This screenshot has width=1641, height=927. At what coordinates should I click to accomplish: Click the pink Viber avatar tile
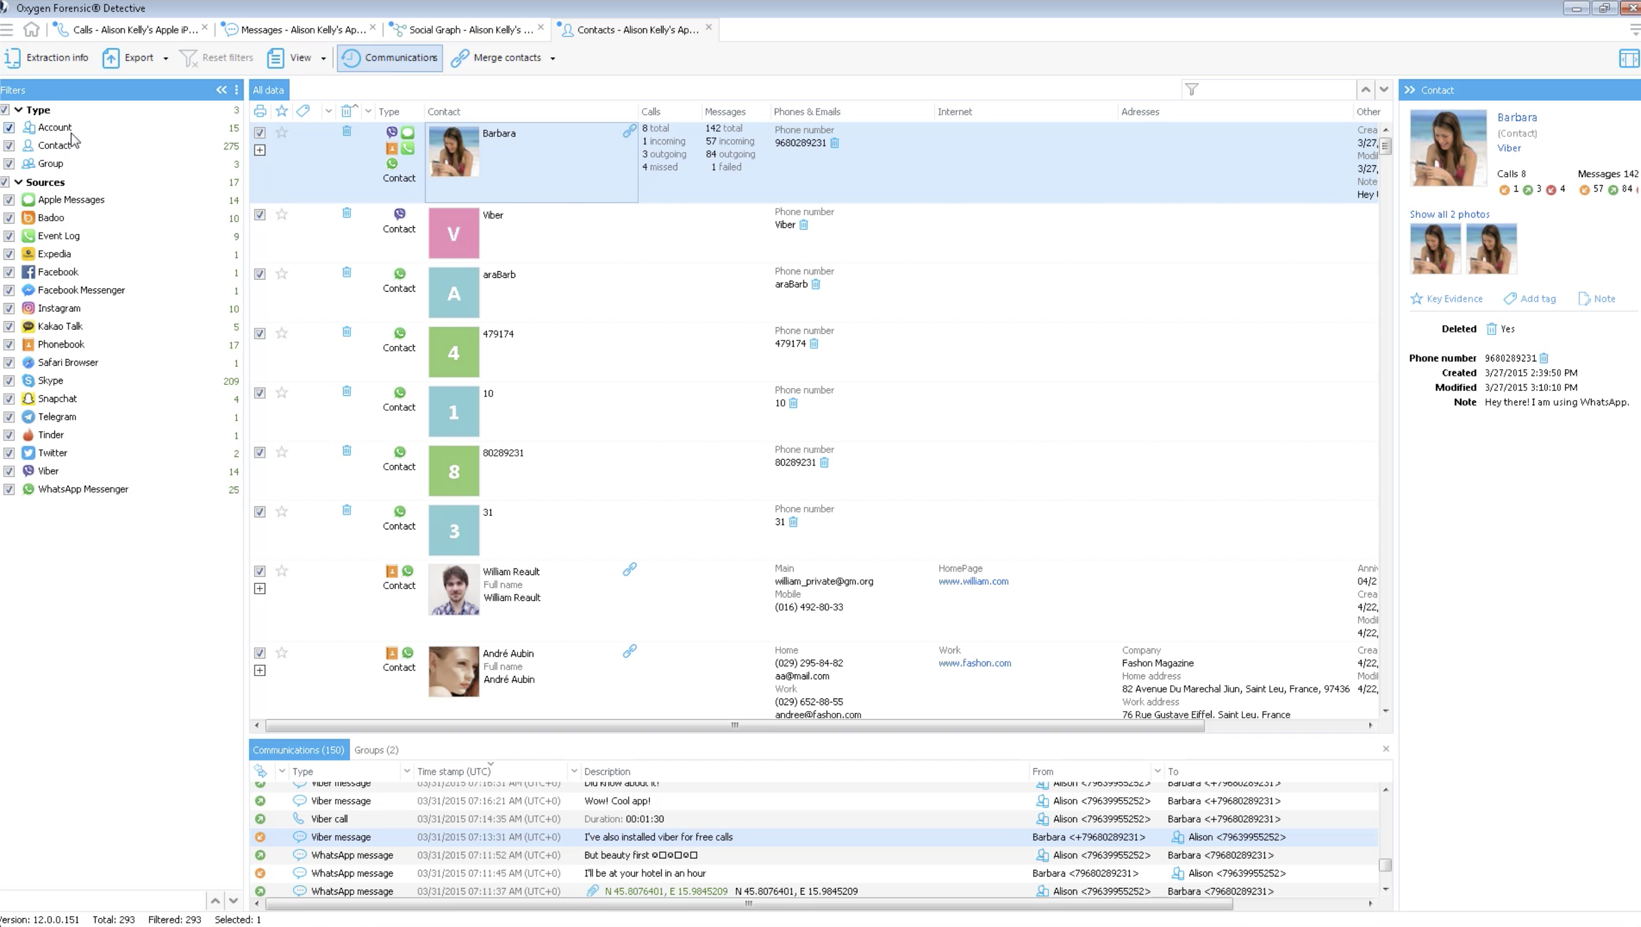454,233
